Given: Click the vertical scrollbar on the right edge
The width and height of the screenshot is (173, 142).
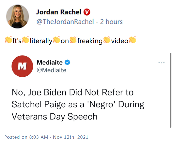Looking at the screenshot, I should [x=171, y=90].
